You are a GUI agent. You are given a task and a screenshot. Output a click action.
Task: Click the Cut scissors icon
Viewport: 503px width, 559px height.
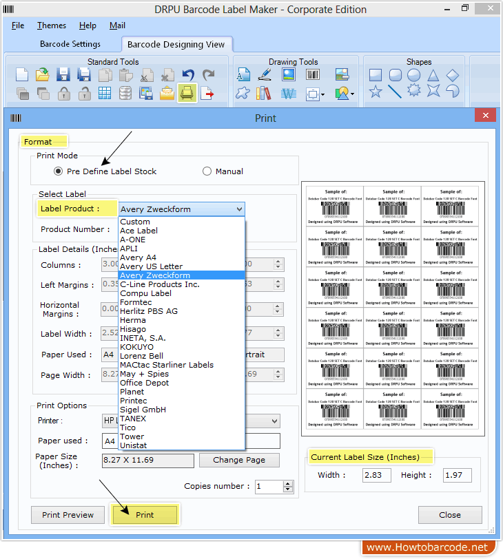click(x=147, y=75)
